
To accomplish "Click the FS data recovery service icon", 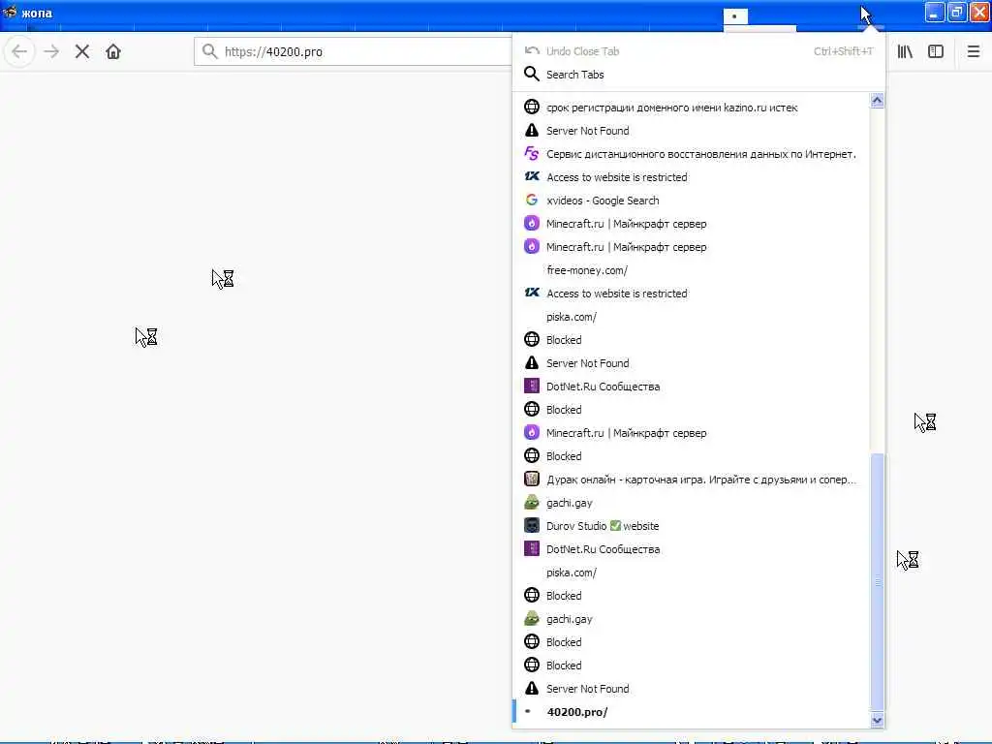I will [532, 154].
